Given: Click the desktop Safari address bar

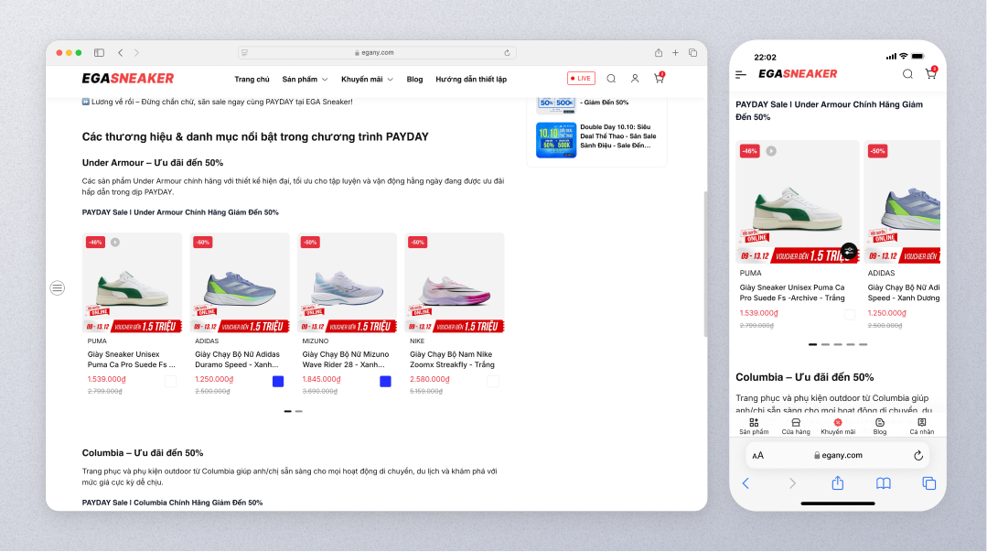Looking at the screenshot, I should click(377, 53).
